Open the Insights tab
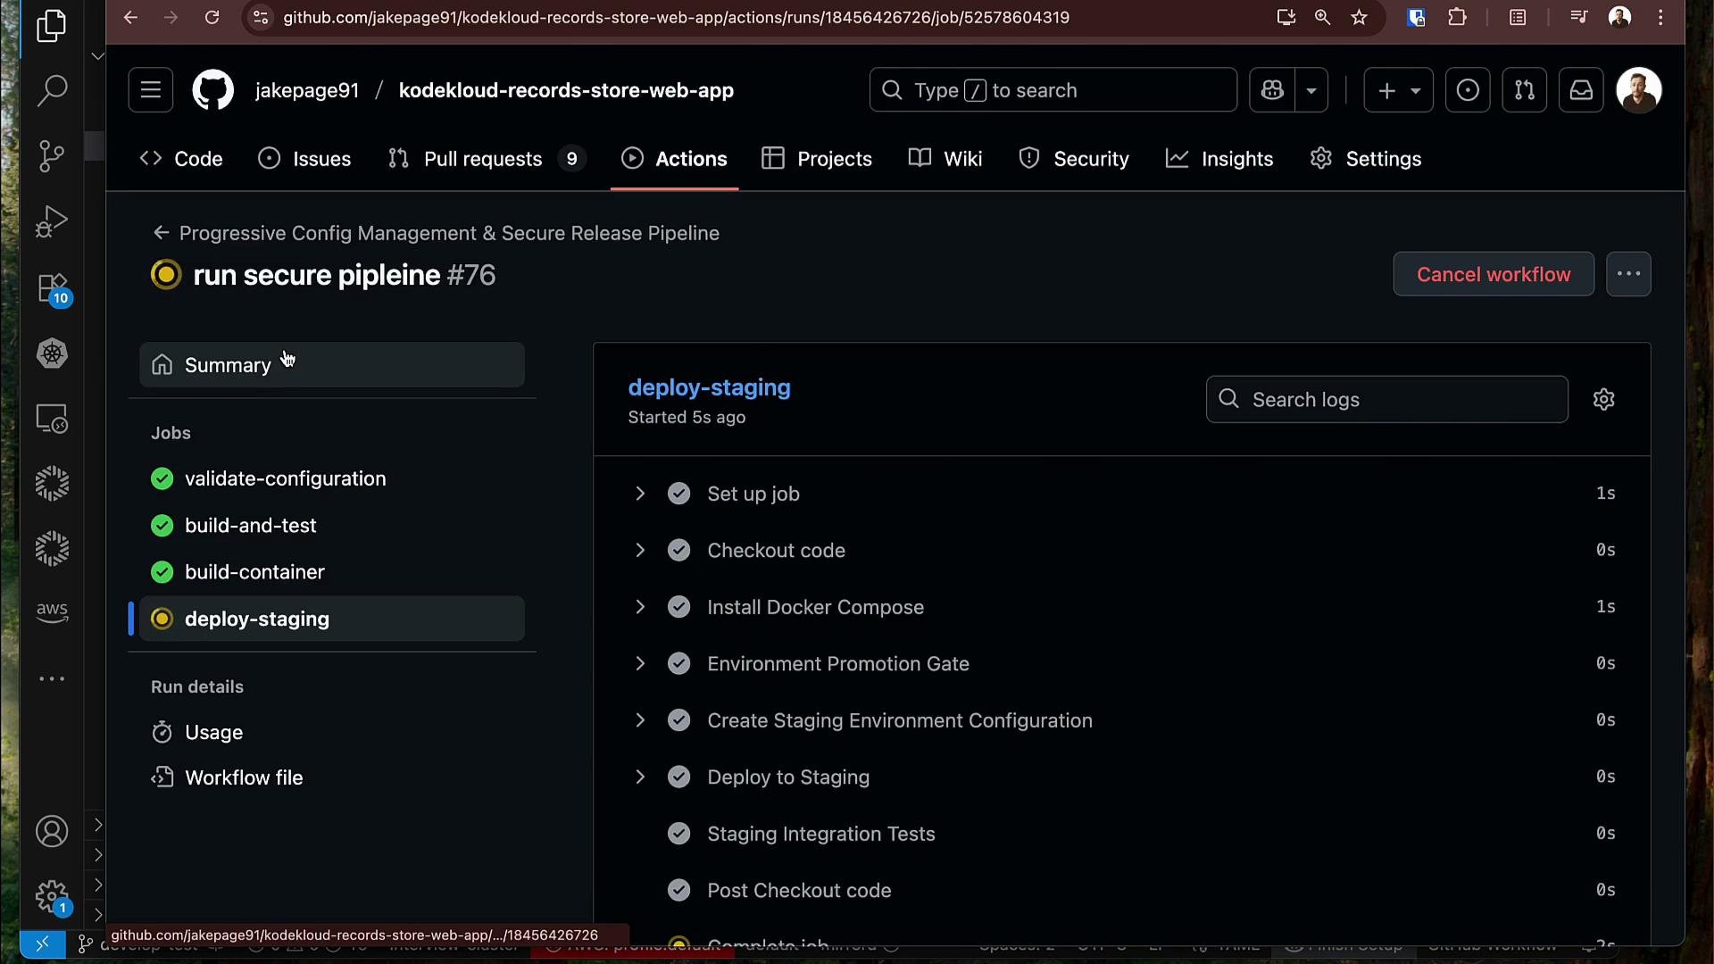The image size is (1714, 964). point(1219,159)
